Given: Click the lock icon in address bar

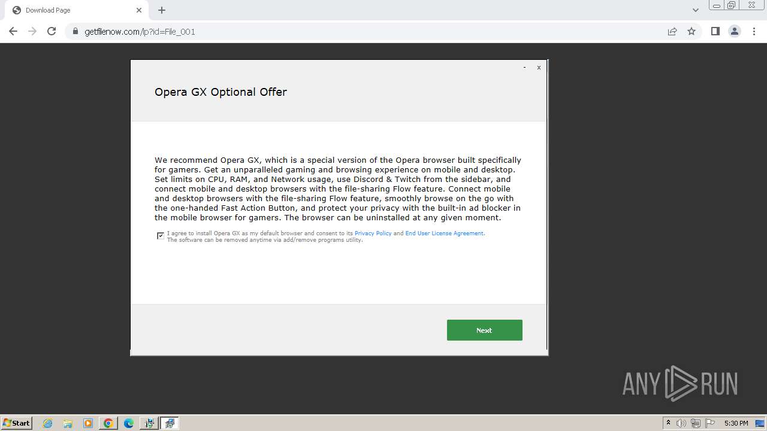Looking at the screenshot, I should tap(76, 32).
